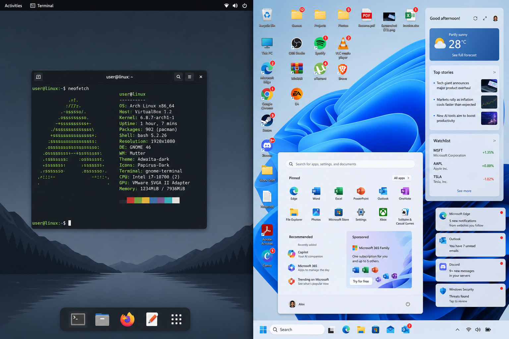The height and width of the screenshot is (339, 509).
Task: Show applications grid in GNOME dock
Action: 176,319
